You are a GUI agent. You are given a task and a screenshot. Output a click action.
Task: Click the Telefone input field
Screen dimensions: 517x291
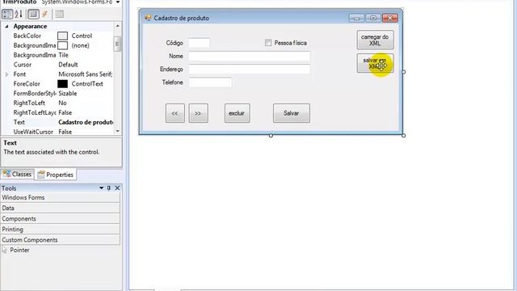point(210,82)
